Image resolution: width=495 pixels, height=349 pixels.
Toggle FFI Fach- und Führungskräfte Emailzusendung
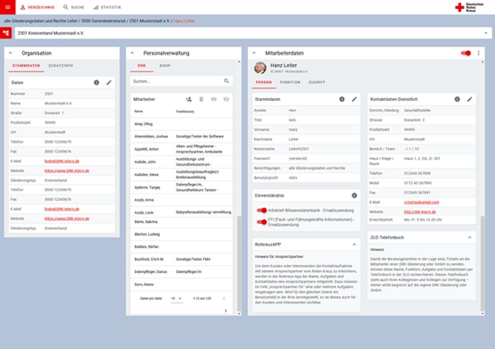click(x=262, y=222)
